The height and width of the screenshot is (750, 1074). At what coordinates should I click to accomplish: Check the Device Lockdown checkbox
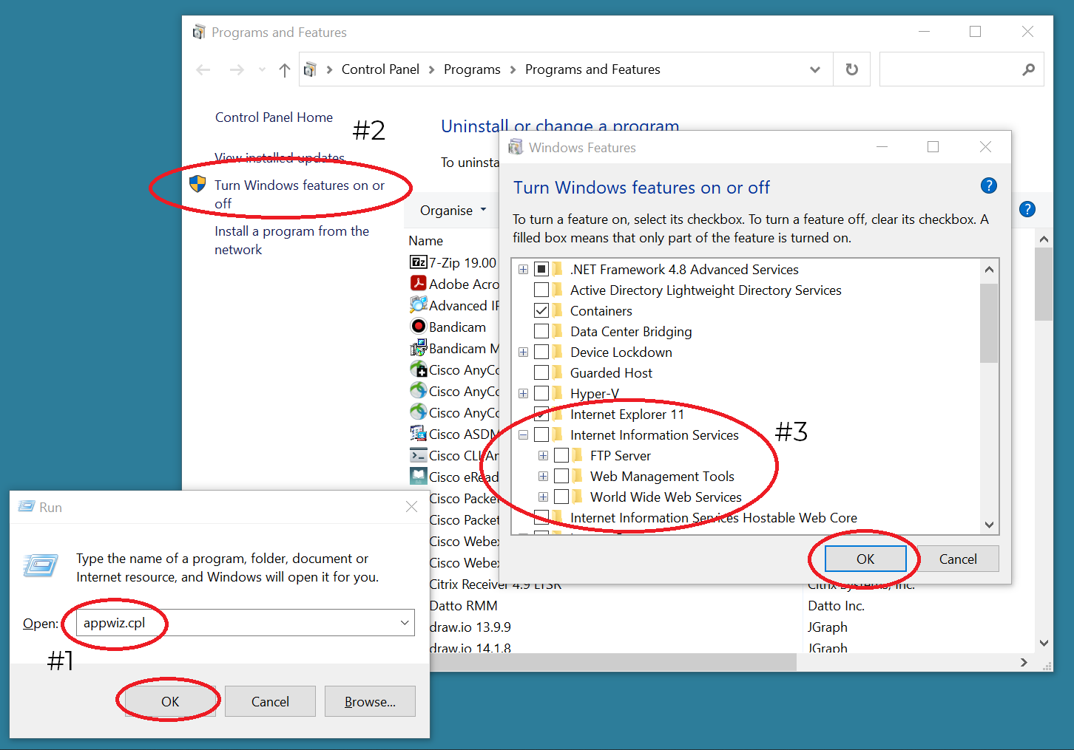(x=541, y=352)
